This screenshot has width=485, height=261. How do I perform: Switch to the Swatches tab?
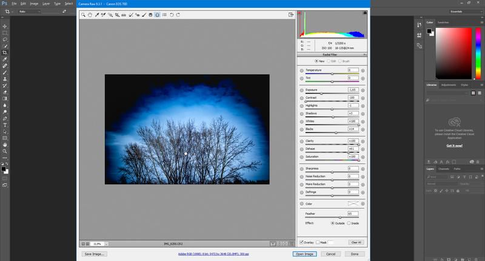(x=443, y=22)
